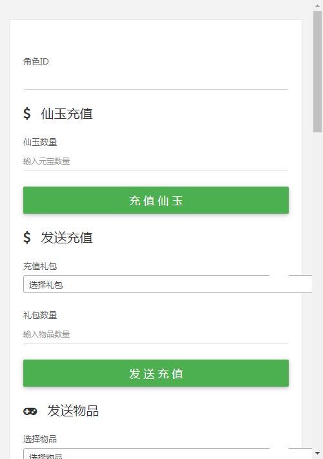This screenshot has height=459, width=323.
Task: Click the scrollbar down arrow
Action: click(317, 453)
